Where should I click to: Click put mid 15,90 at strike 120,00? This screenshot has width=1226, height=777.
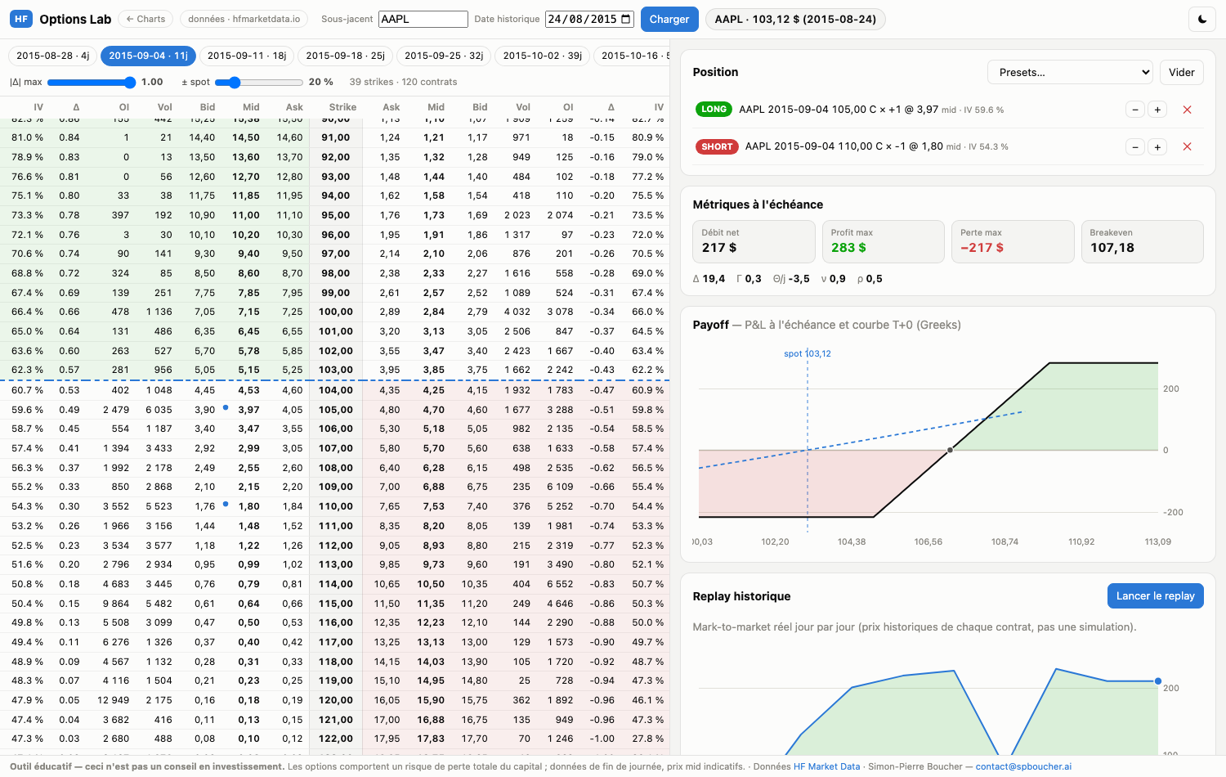(431, 700)
